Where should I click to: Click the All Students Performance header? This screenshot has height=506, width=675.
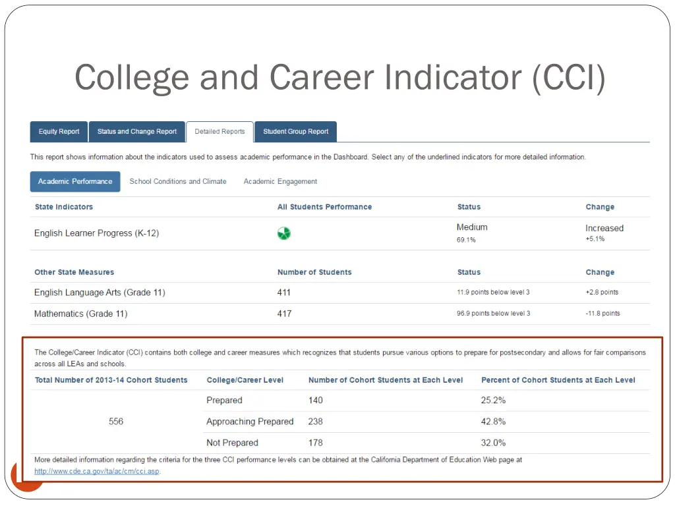point(324,207)
